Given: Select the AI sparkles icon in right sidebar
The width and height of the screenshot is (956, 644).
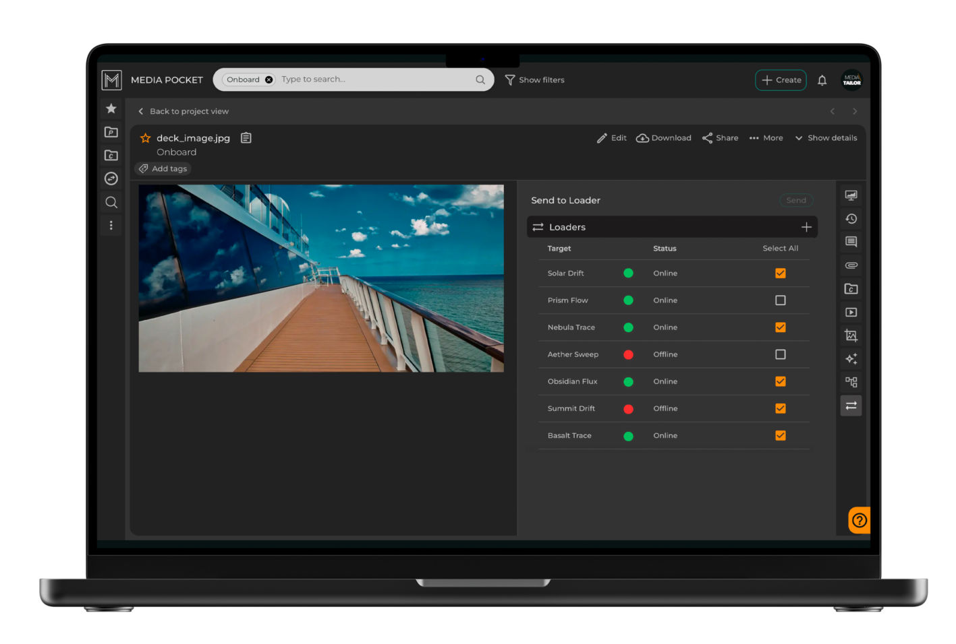Looking at the screenshot, I should tap(851, 358).
